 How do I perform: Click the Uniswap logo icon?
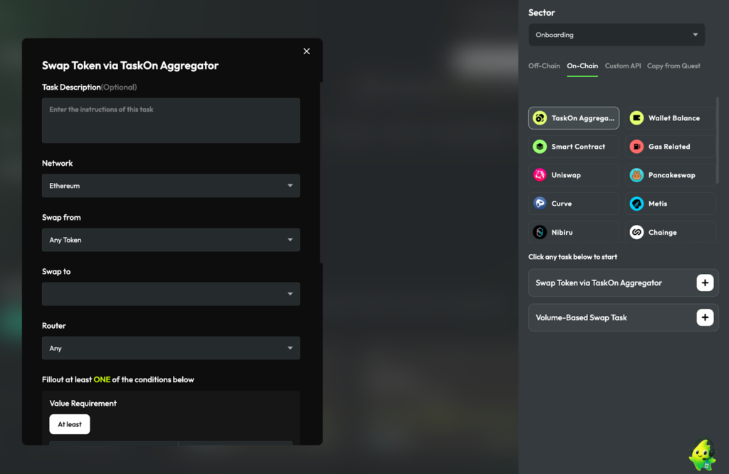coord(540,175)
